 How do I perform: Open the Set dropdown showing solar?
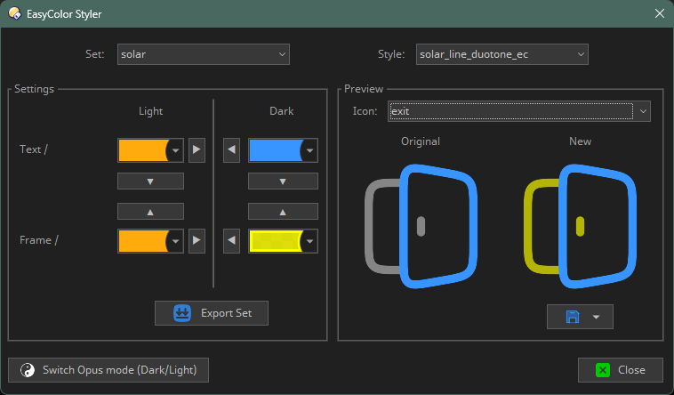[204, 54]
